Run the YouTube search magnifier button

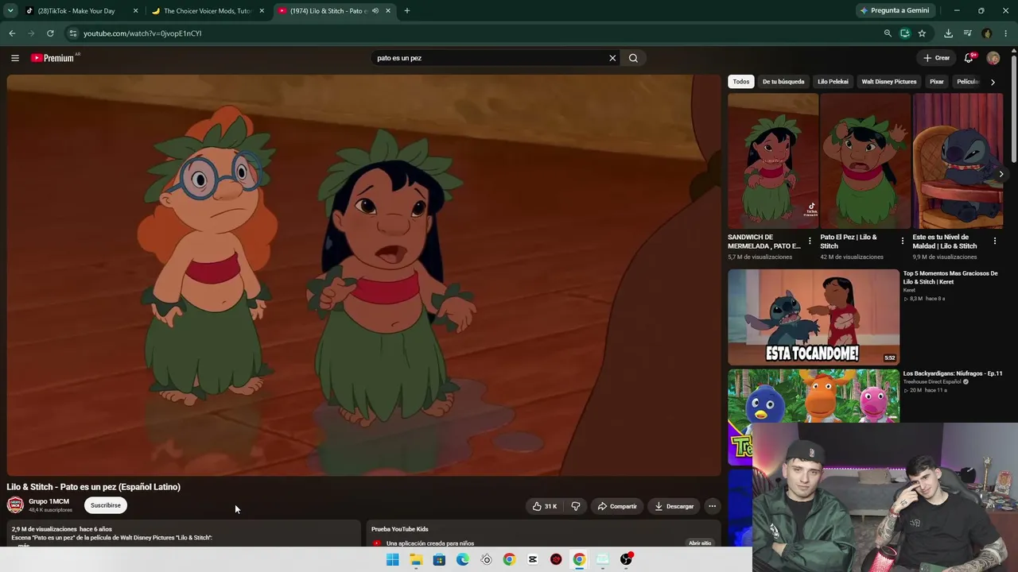[x=633, y=58]
